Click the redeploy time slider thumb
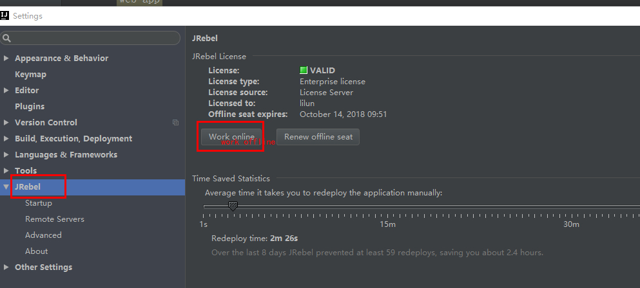Viewport: 640px width, 288px height. coord(233,206)
